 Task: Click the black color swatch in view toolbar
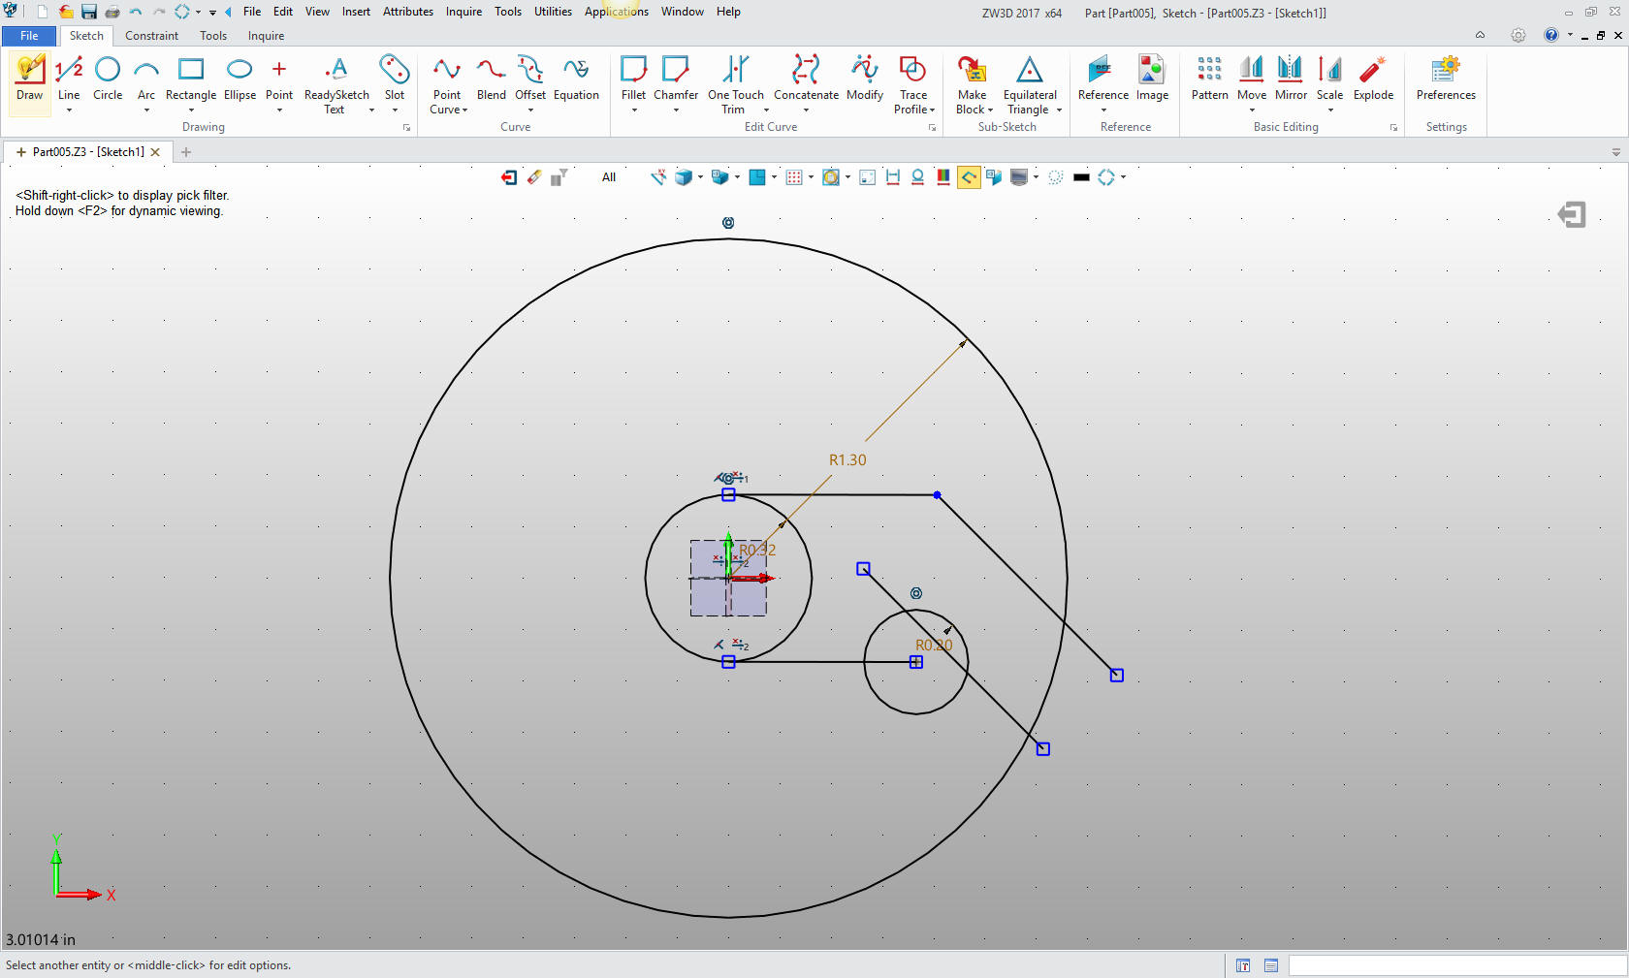click(1081, 177)
